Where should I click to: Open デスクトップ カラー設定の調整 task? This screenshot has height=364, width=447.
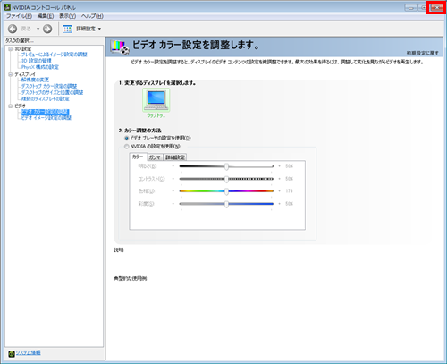[49, 86]
